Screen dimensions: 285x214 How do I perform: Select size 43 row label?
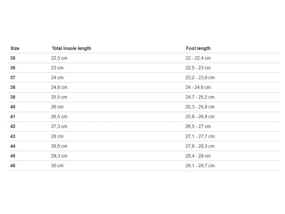point(13,136)
